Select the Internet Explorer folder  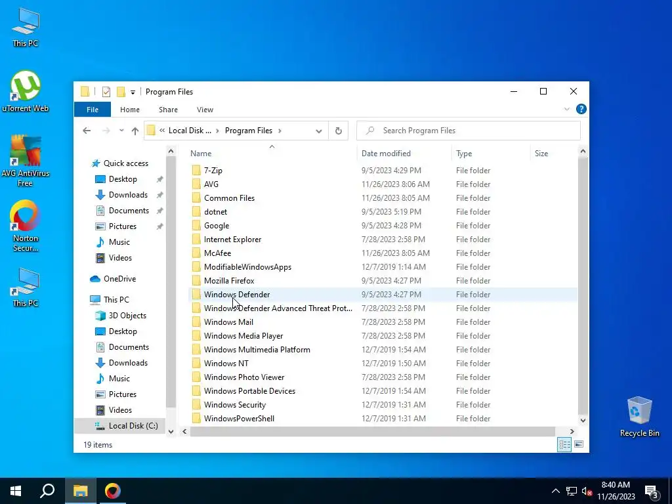click(x=383, y=240)
